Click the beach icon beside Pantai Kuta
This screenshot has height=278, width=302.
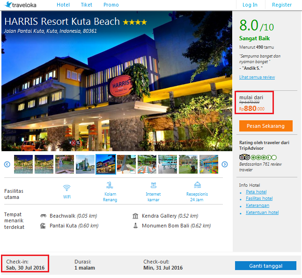click(43, 226)
